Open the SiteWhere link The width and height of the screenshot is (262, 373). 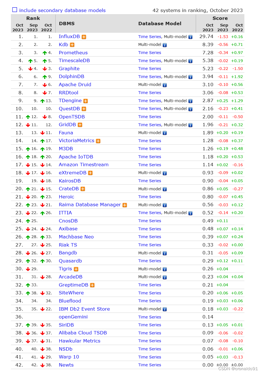pyautogui.click(x=71, y=293)
